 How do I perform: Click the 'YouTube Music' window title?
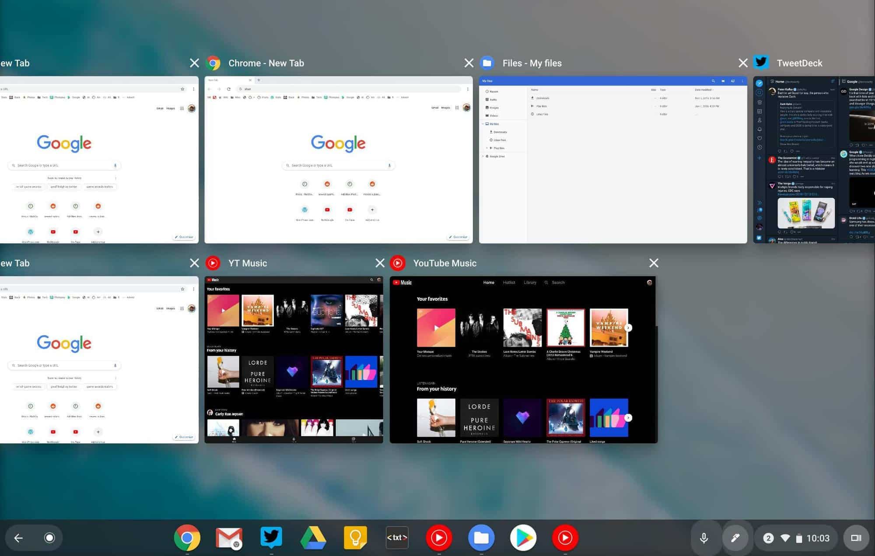coord(445,263)
